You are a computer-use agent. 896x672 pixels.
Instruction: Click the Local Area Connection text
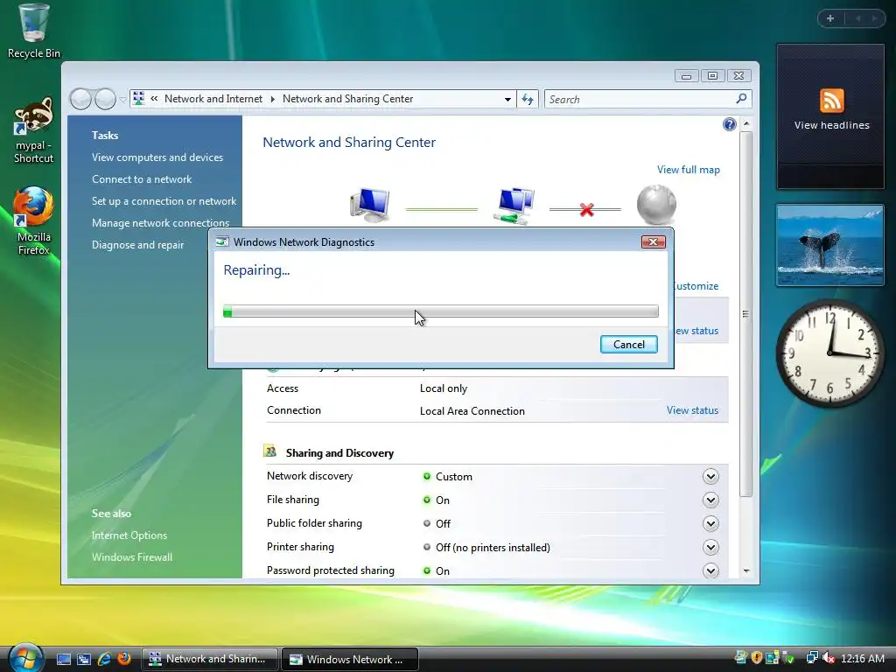pyautogui.click(x=472, y=411)
